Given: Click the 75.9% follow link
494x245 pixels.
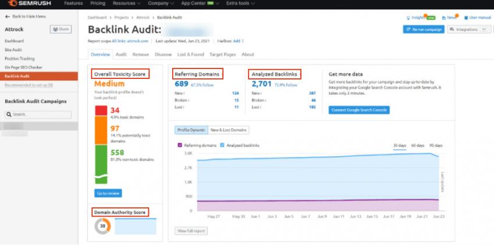Looking at the screenshot, I should pyautogui.click(x=286, y=85).
